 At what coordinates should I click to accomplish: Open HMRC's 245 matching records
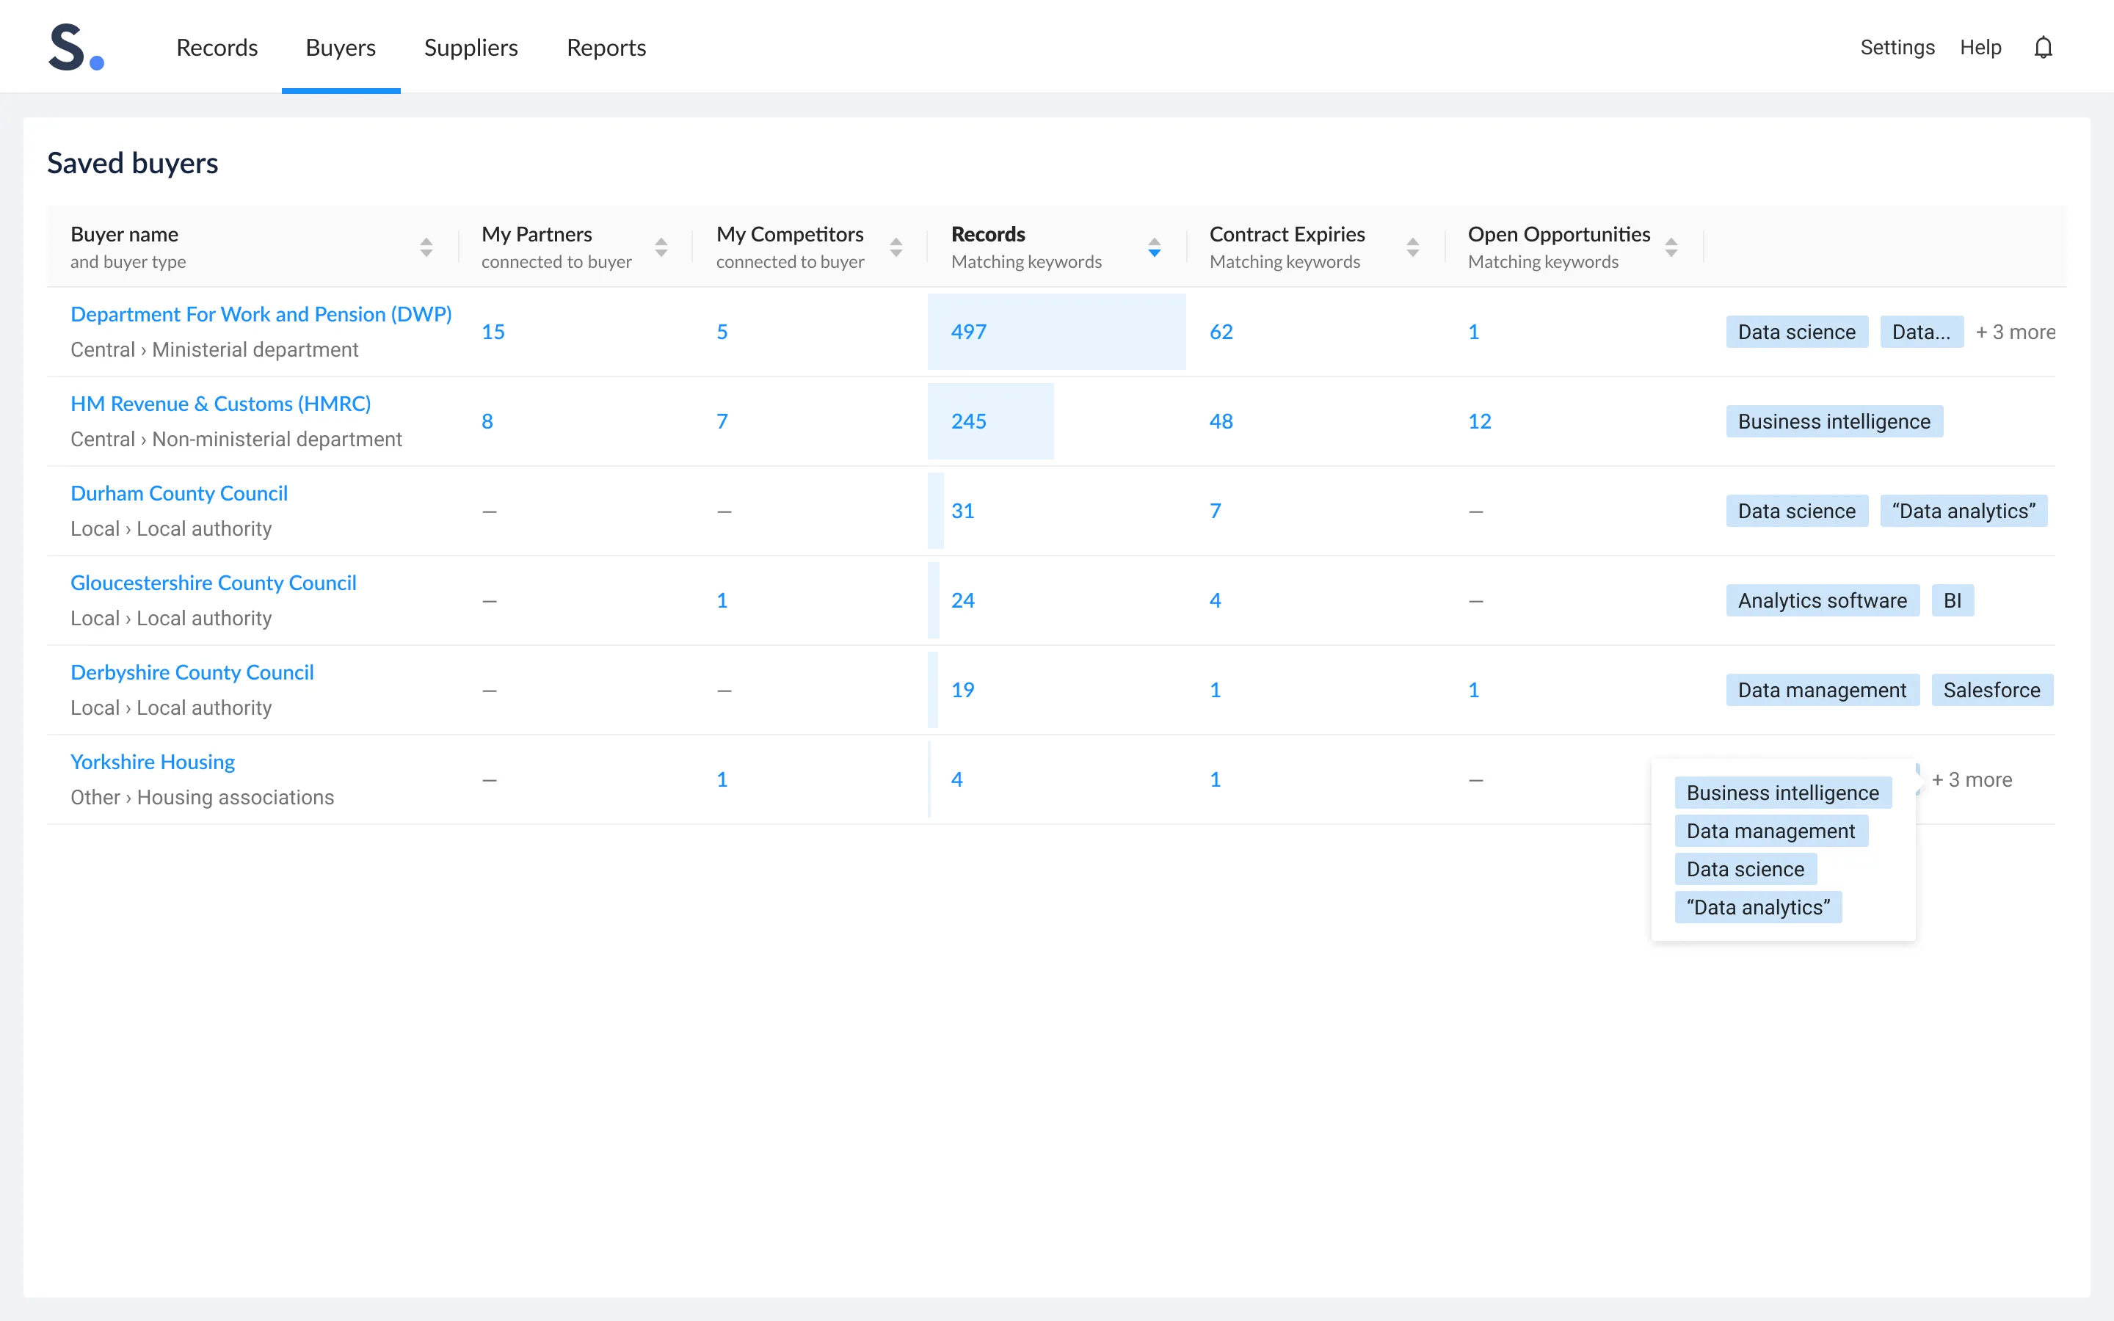pos(969,421)
